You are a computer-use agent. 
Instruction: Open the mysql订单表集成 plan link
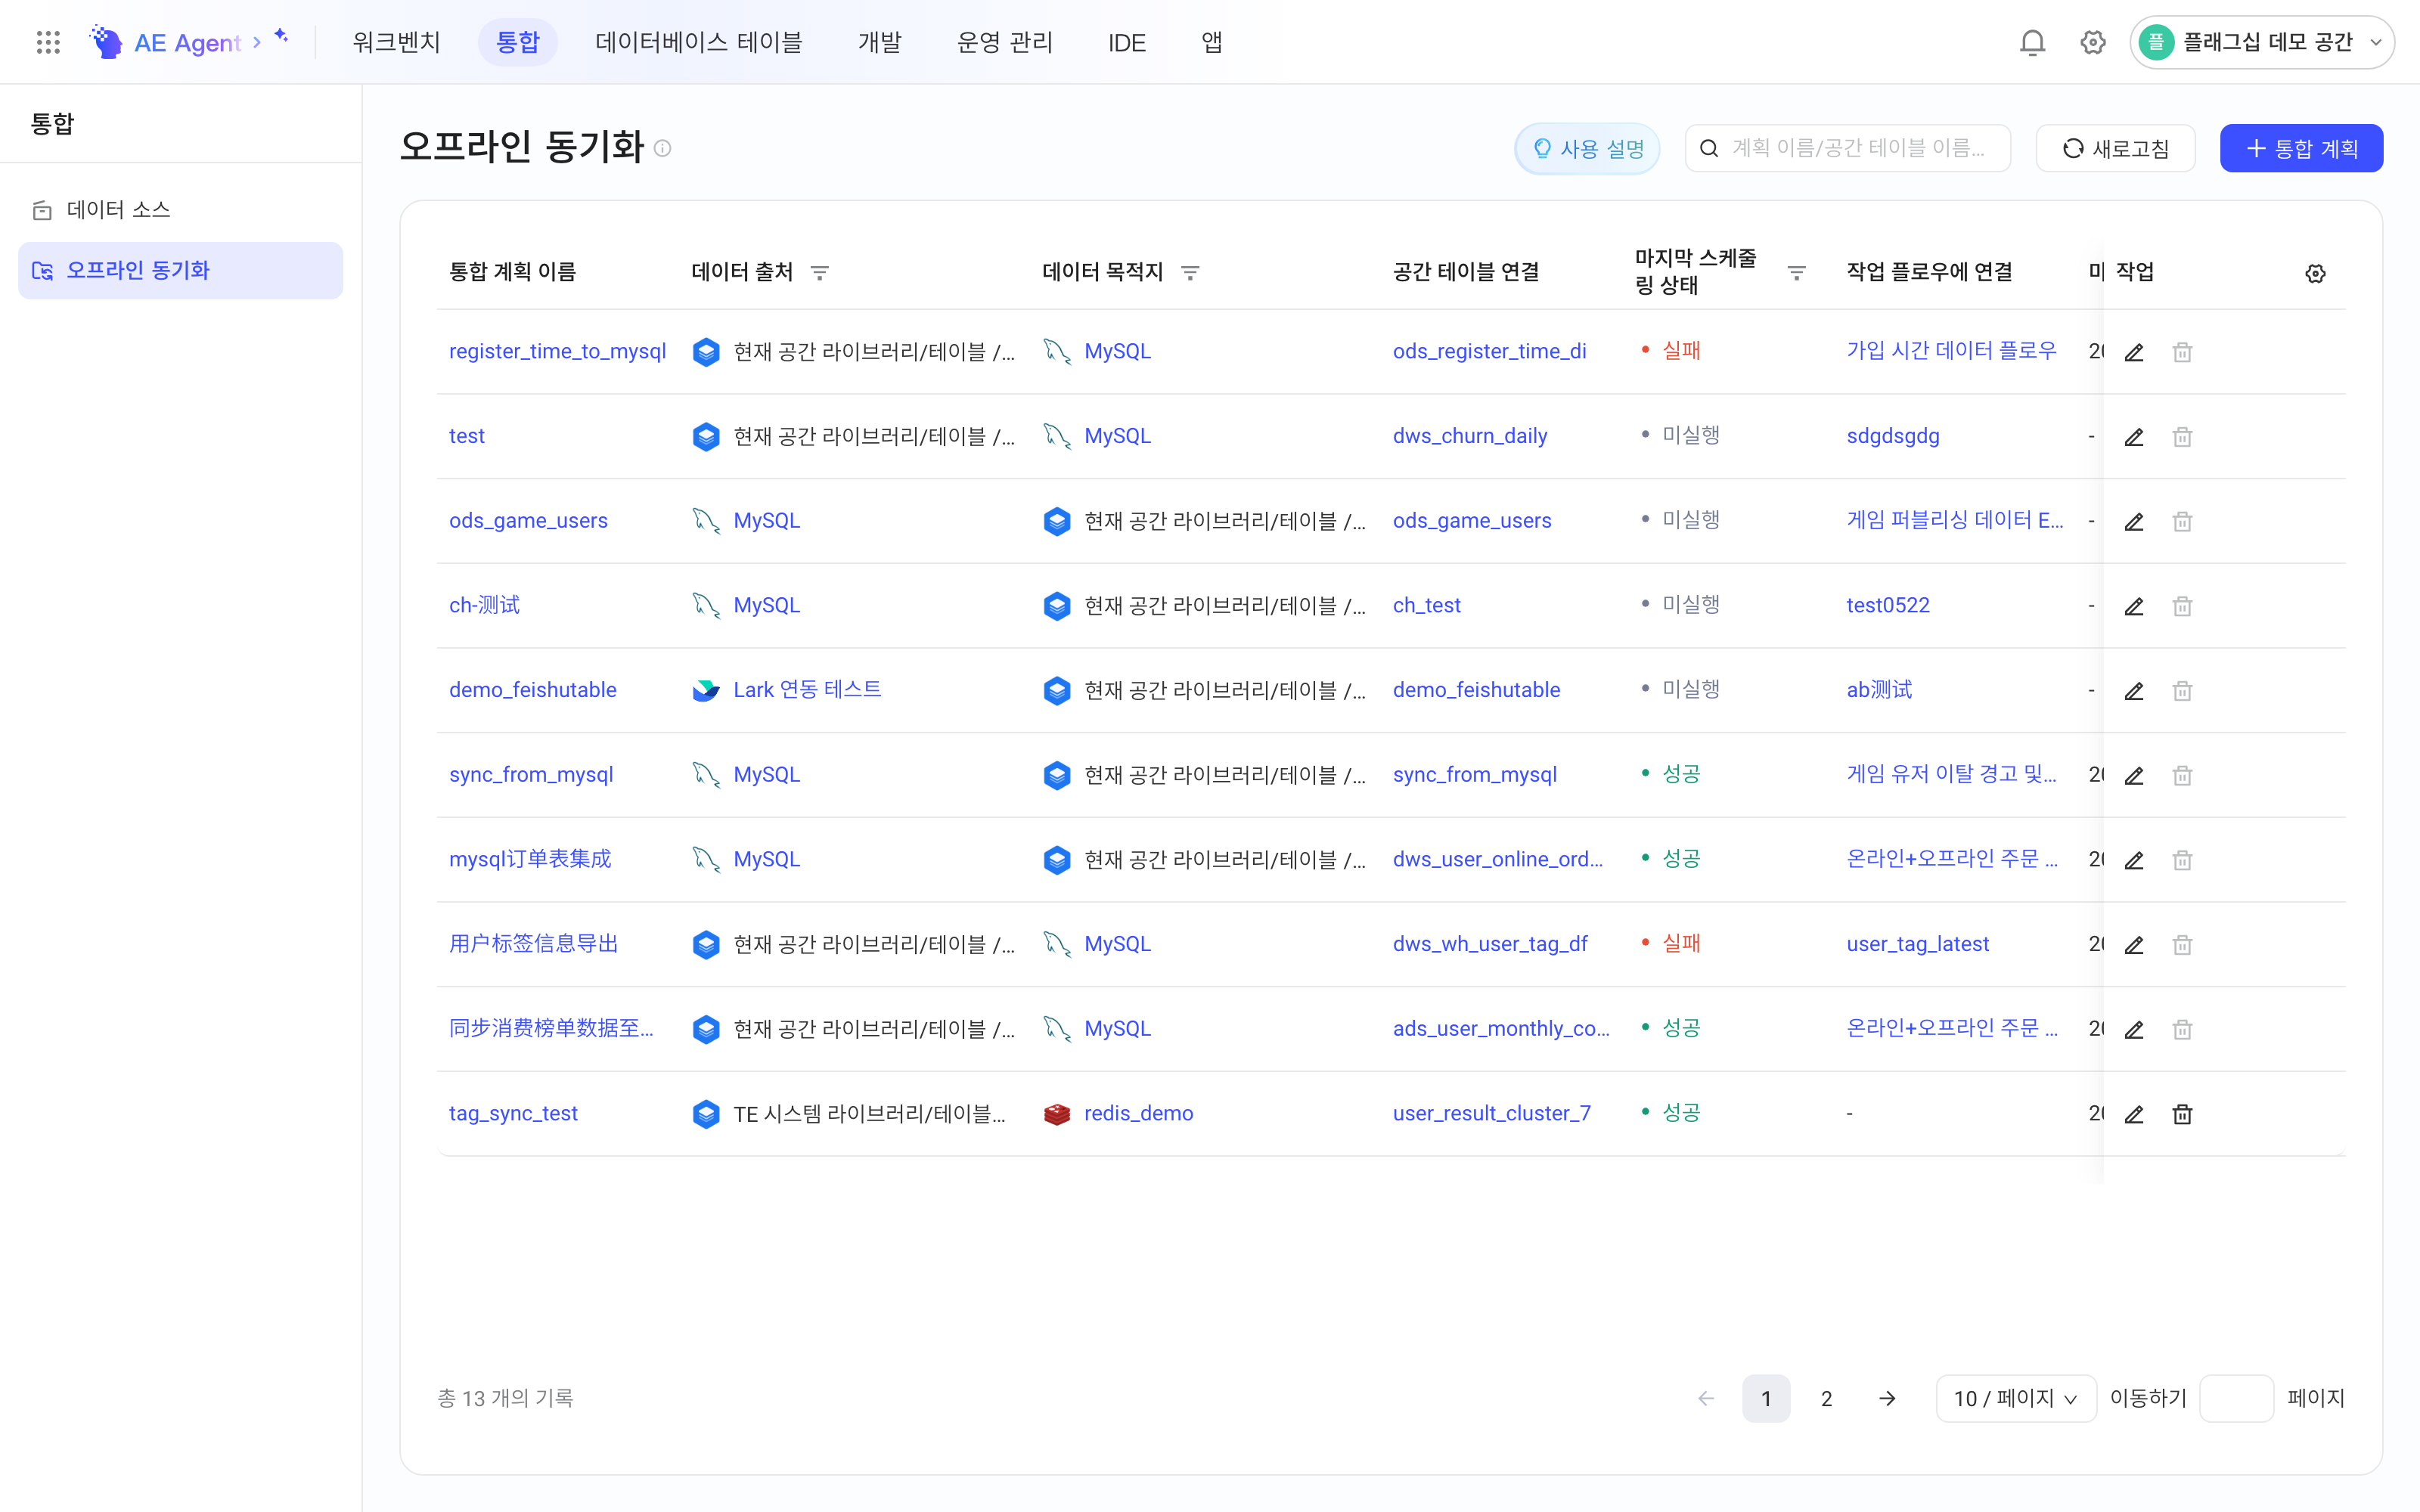(530, 859)
